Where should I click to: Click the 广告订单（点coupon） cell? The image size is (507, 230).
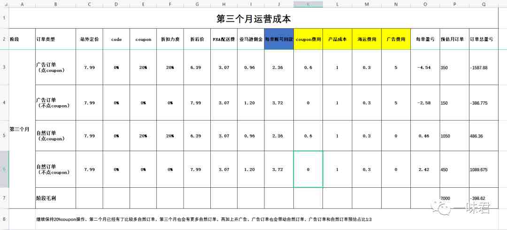[55, 67]
